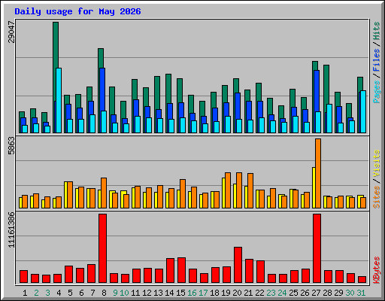Click the blue files bar for day 20
The width and height of the screenshot is (385, 301).
click(238, 106)
